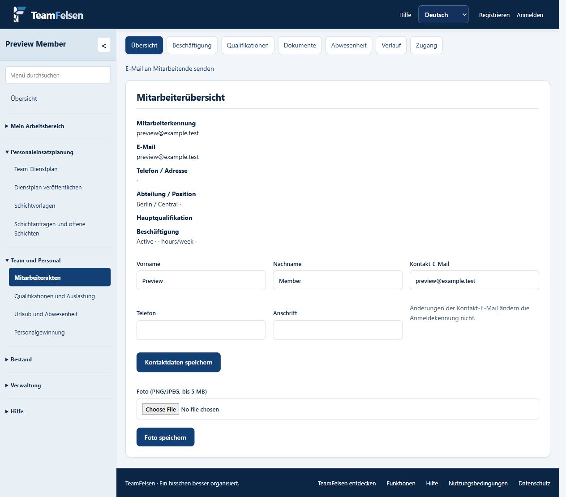Viewport: 566px width, 497px height.
Task: Click Hilfe in the top navigation
Action: 405,15
